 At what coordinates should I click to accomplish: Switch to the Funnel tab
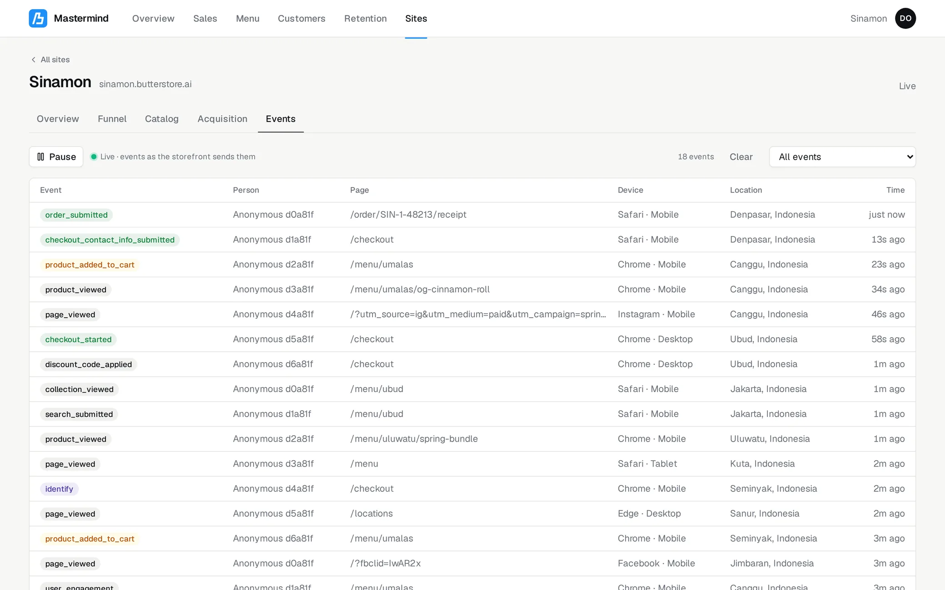(x=112, y=119)
